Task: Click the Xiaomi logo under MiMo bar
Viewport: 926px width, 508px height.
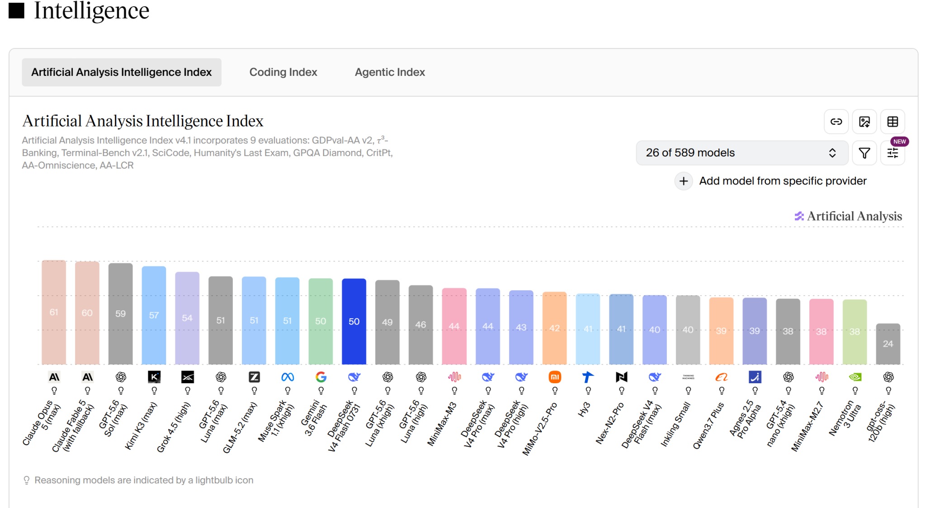Action: 555,377
